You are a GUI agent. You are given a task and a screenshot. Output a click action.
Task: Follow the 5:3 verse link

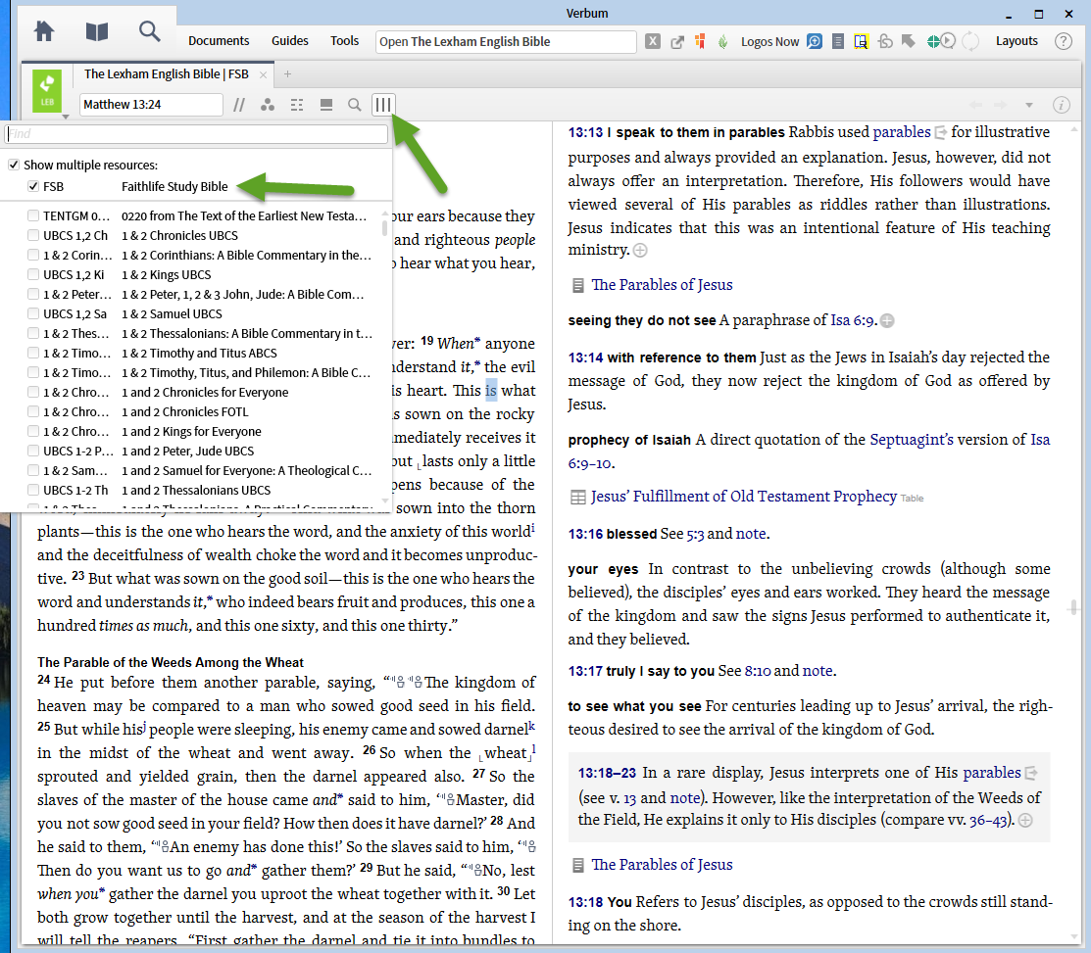point(695,534)
